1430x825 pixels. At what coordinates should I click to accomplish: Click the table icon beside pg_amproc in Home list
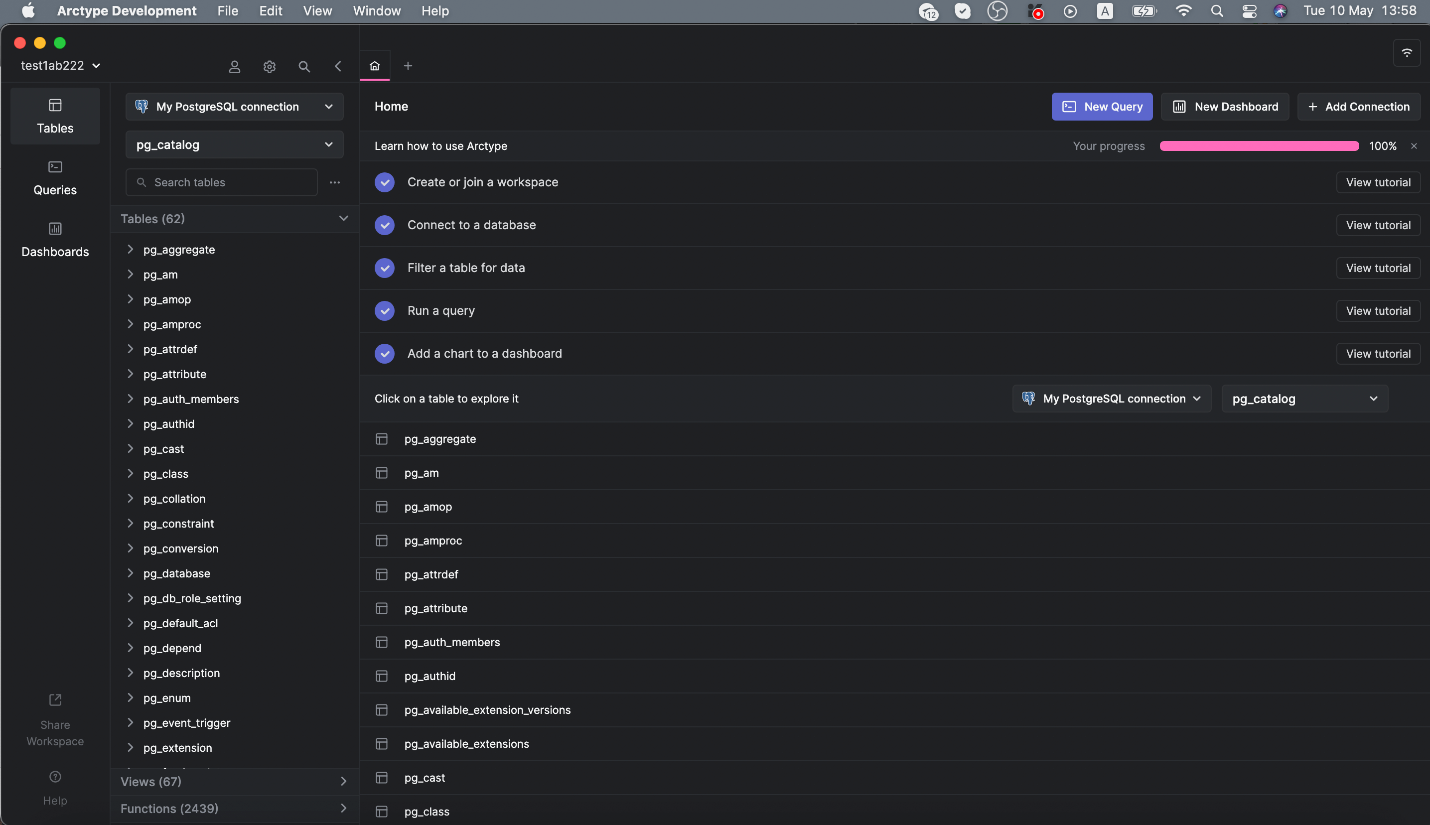click(x=382, y=541)
